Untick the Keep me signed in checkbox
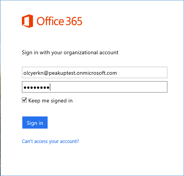Image resolution: width=184 pixels, height=176 pixels. tap(24, 100)
